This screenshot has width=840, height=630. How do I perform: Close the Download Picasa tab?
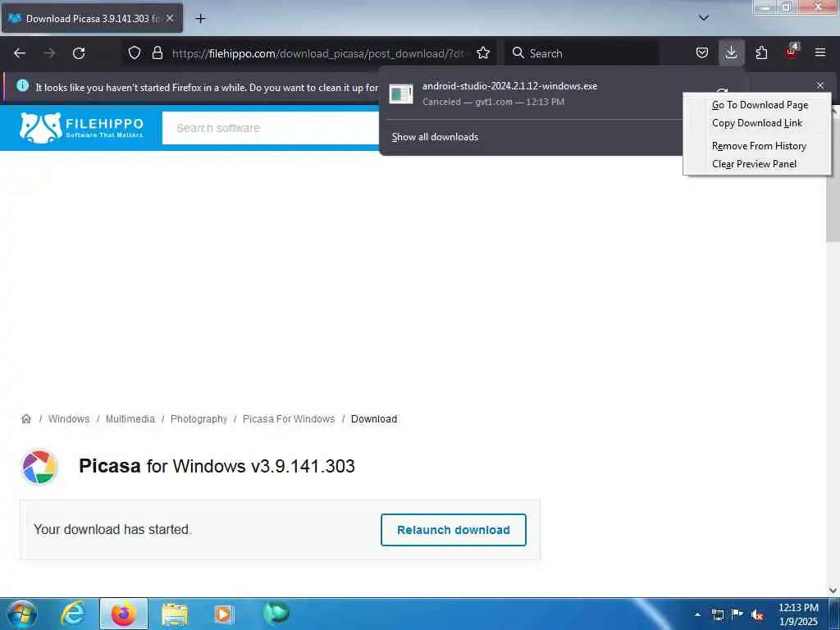pyautogui.click(x=170, y=18)
